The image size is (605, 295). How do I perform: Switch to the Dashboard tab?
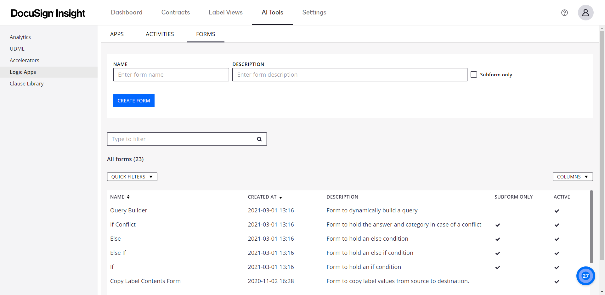click(x=127, y=12)
